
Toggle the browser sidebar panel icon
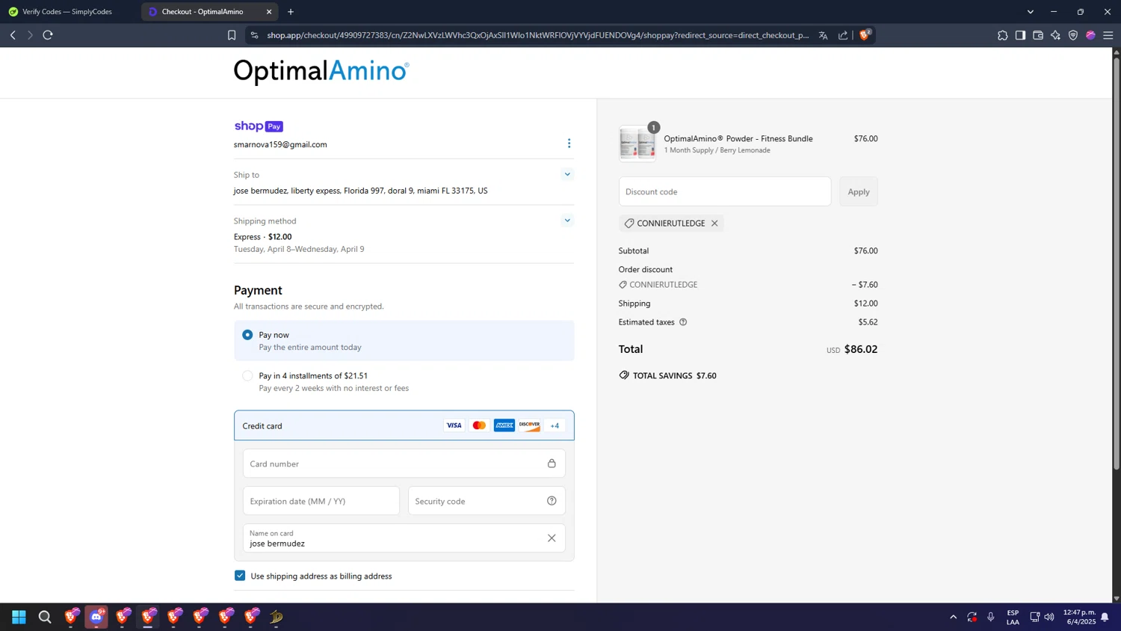pos(1020,35)
